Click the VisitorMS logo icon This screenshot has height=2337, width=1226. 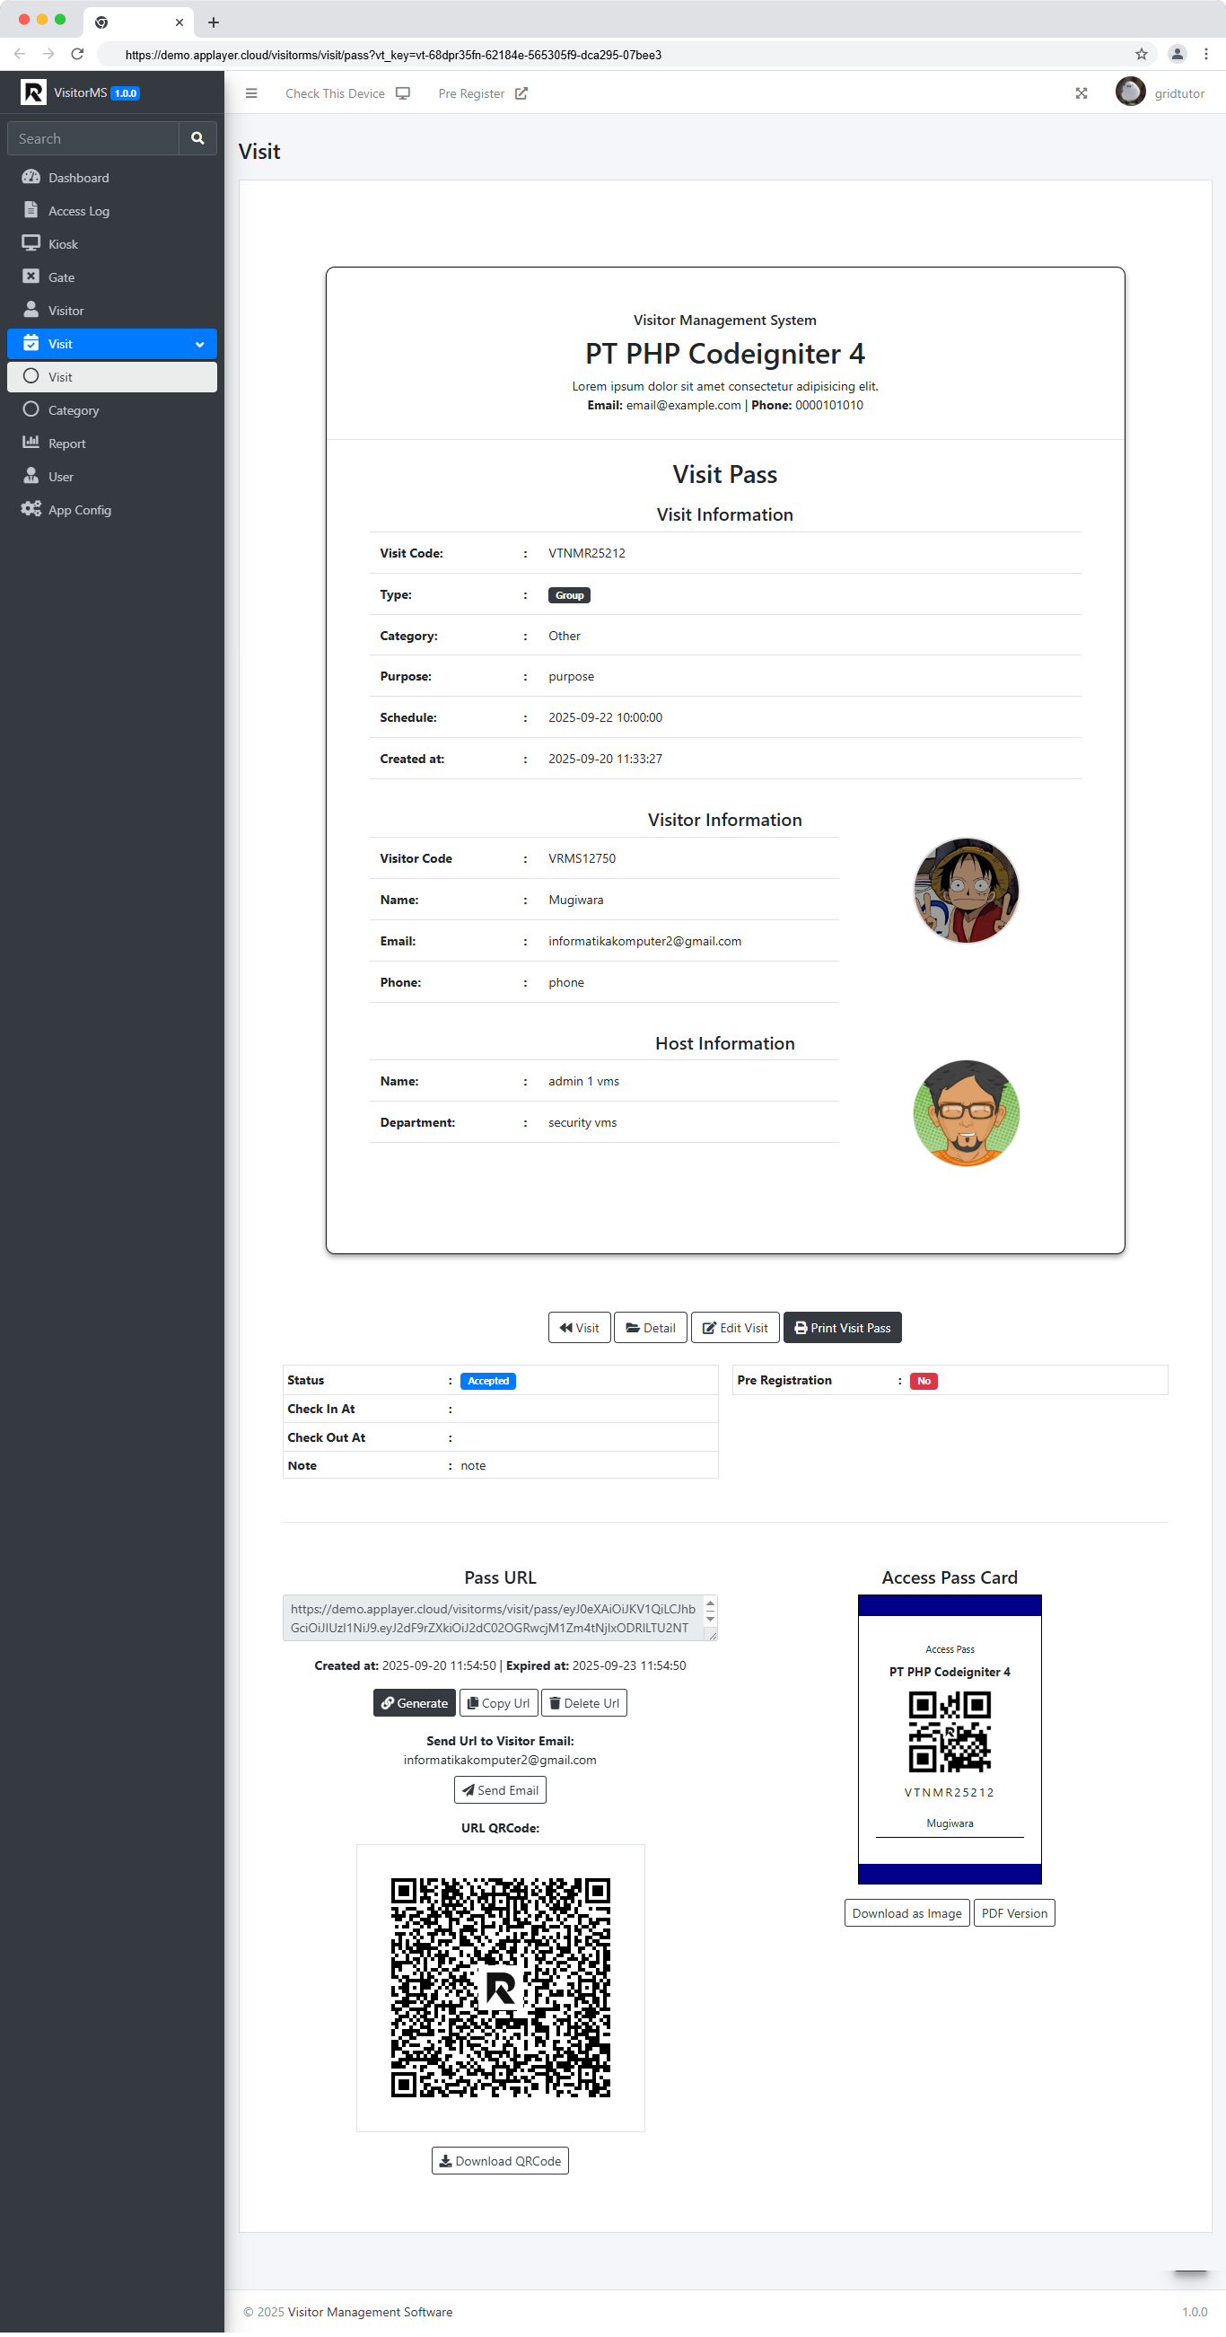(x=32, y=92)
